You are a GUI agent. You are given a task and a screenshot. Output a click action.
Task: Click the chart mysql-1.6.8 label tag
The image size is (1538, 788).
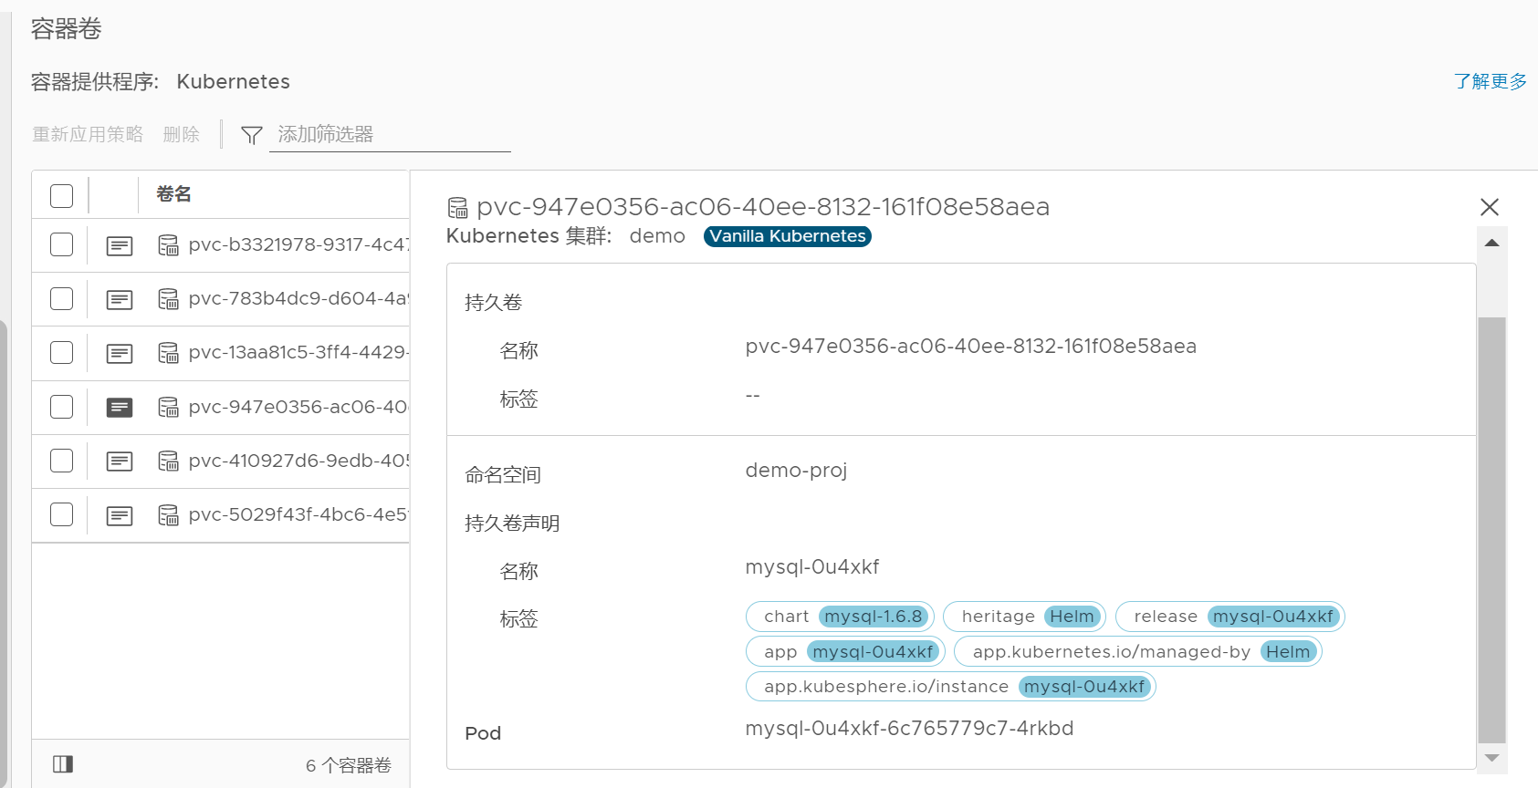click(840, 617)
